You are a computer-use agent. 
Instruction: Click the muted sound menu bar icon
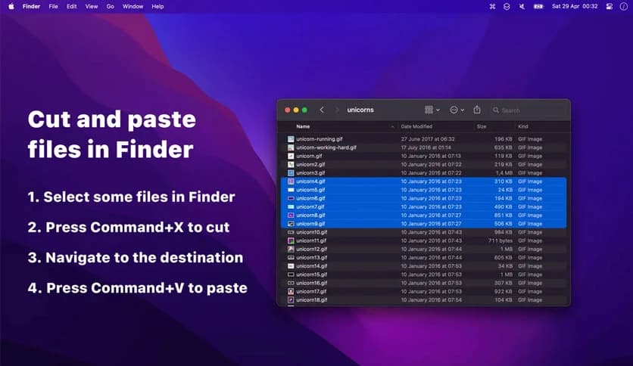point(522,7)
